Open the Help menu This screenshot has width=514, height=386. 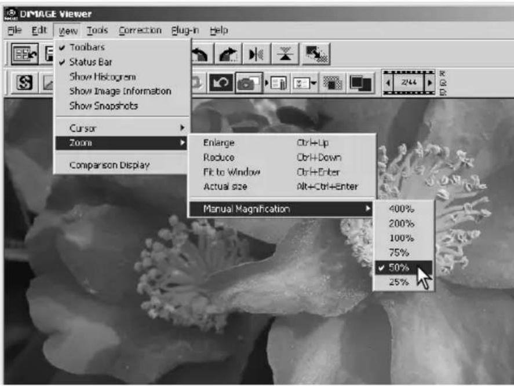coord(218,31)
